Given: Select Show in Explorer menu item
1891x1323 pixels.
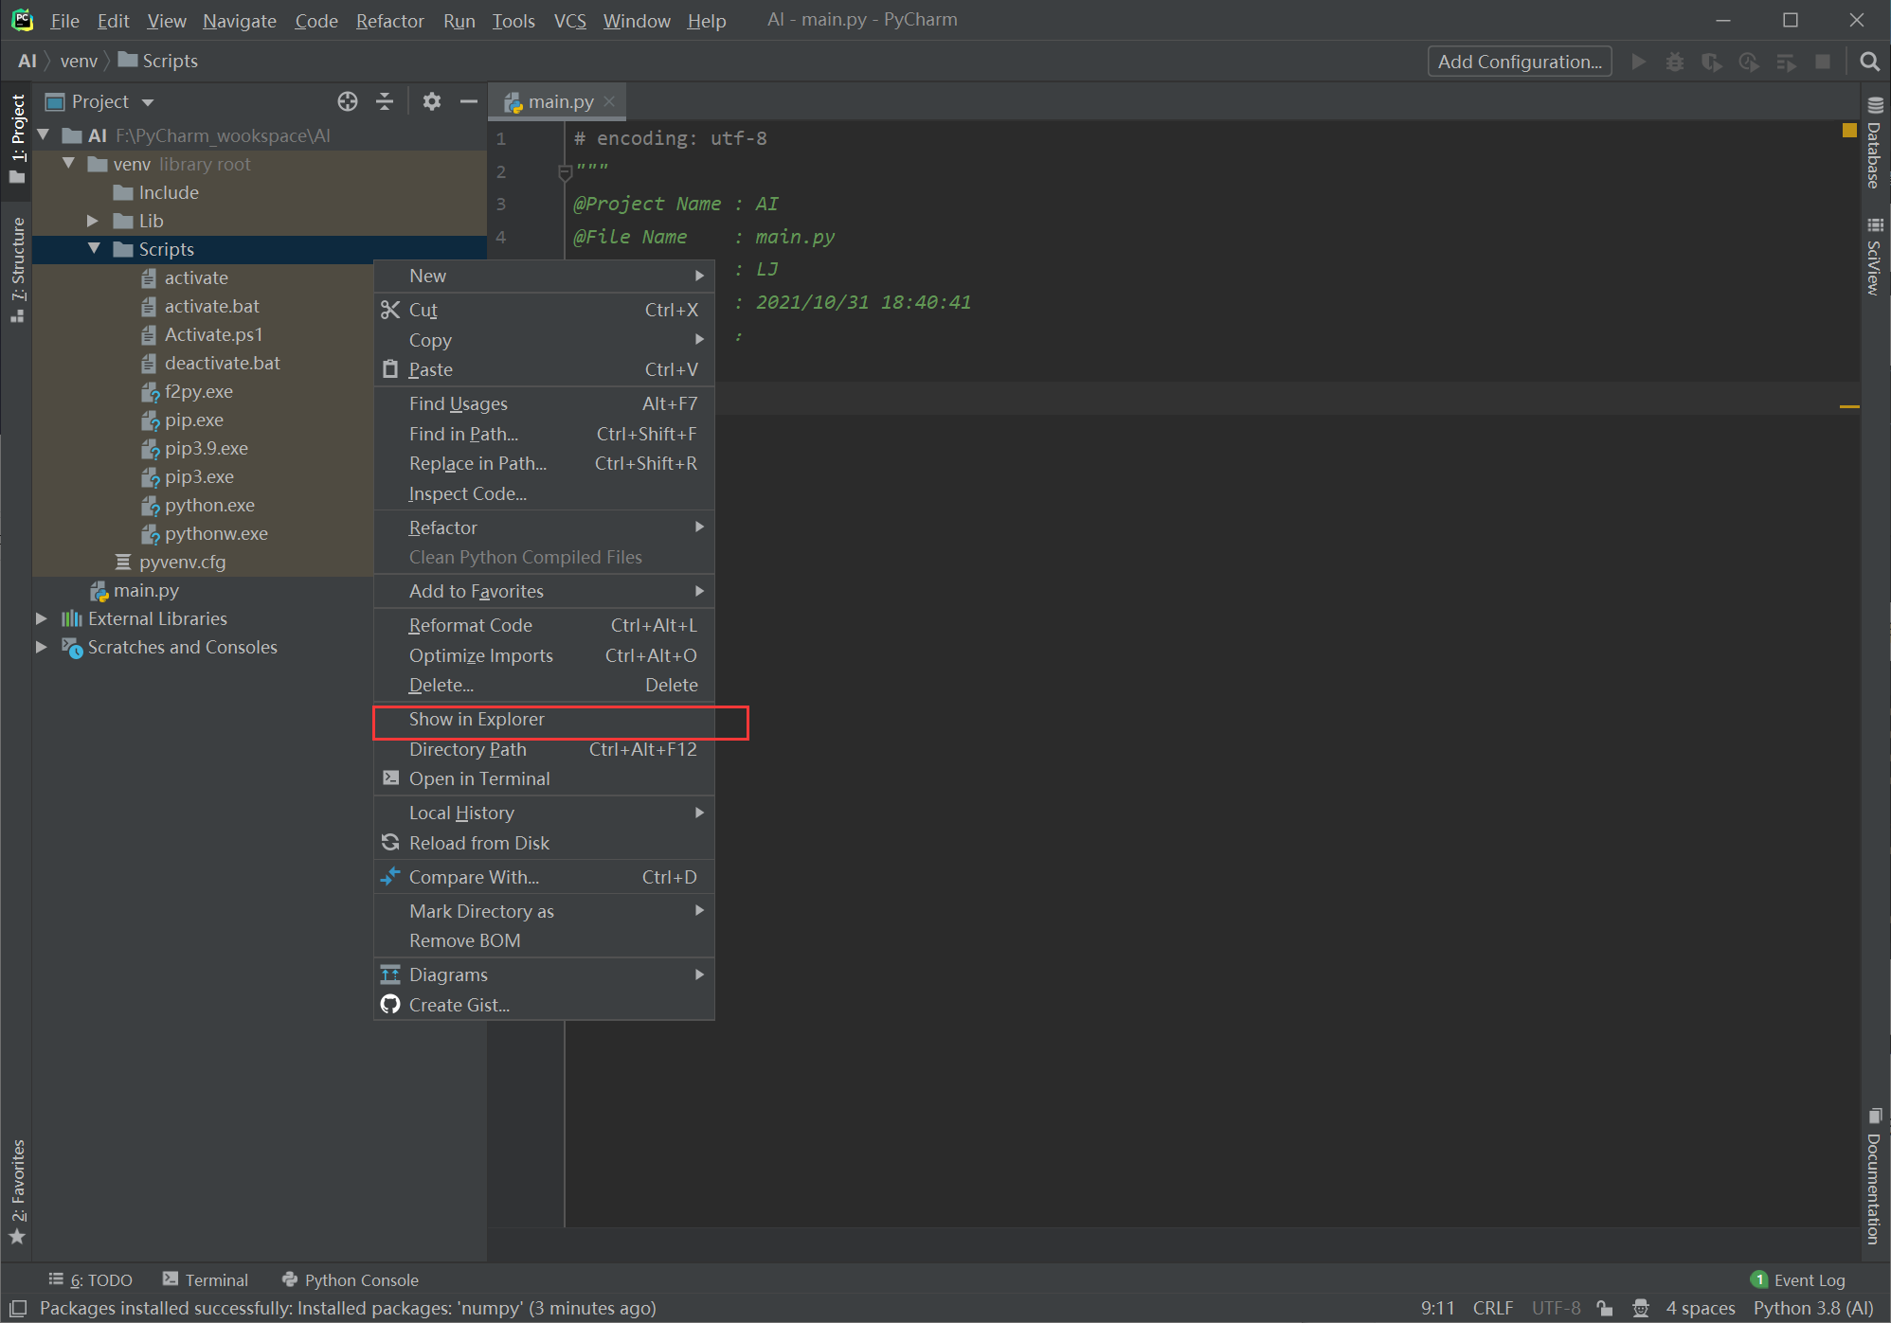Looking at the screenshot, I should 477,719.
